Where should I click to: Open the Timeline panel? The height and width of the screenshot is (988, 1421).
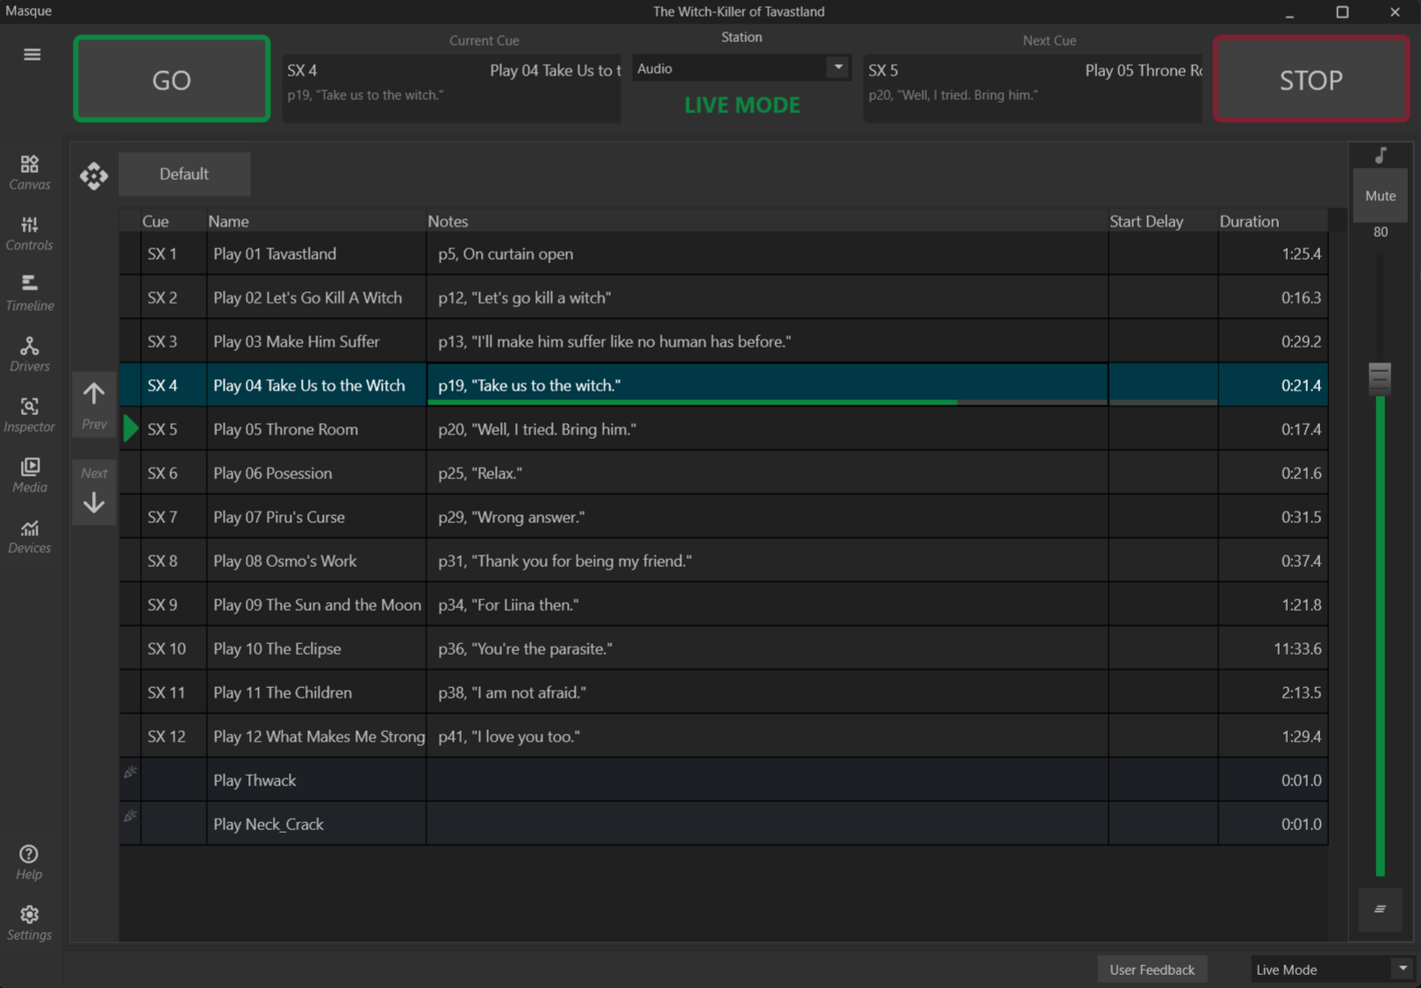[30, 293]
